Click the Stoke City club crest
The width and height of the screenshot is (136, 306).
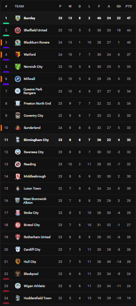click(x=18, y=213)
